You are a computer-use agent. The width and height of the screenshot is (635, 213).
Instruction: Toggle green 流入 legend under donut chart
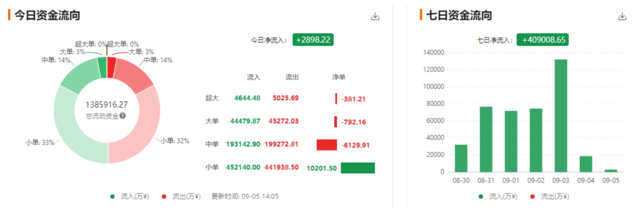point(130,196)
